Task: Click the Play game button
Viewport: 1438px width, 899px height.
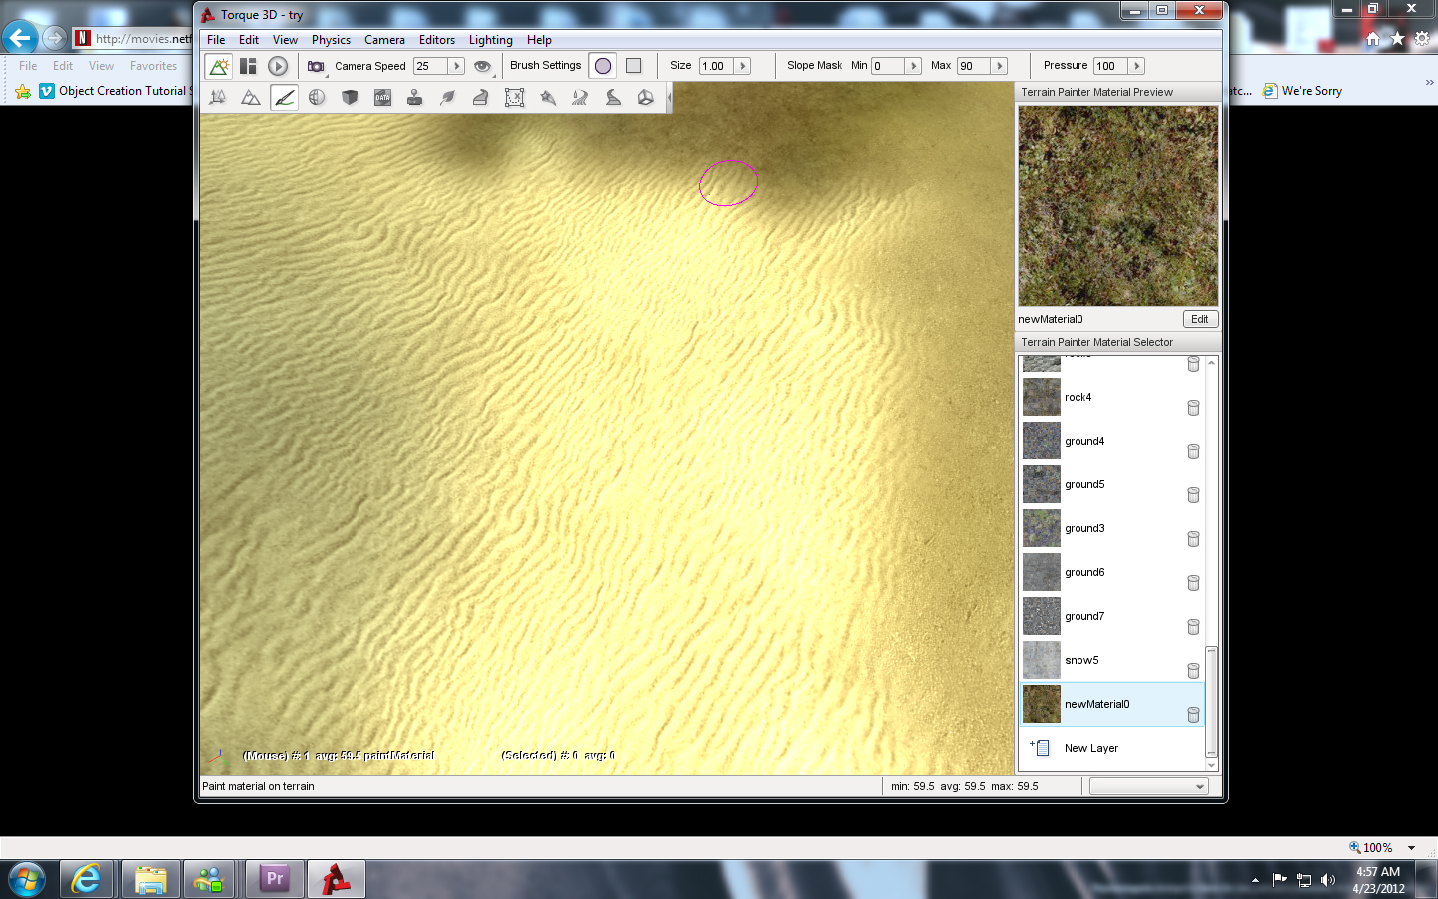Action: (278, 66)
